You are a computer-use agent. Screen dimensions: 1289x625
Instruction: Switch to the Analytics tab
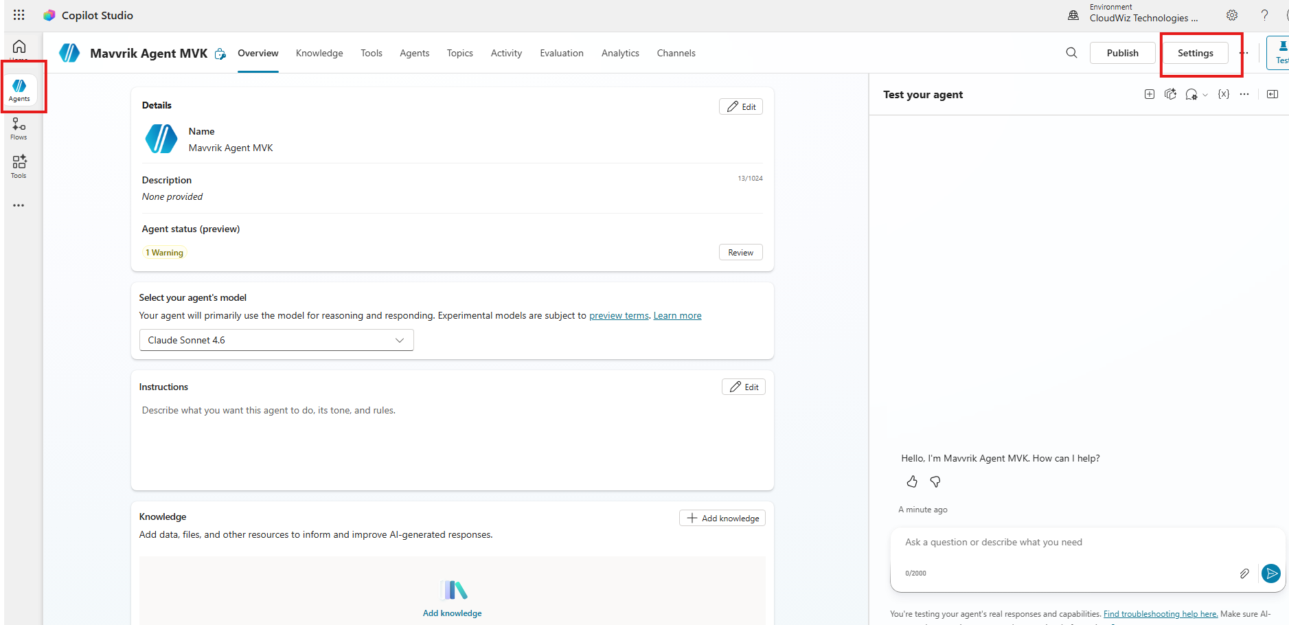tap(620, 53)
